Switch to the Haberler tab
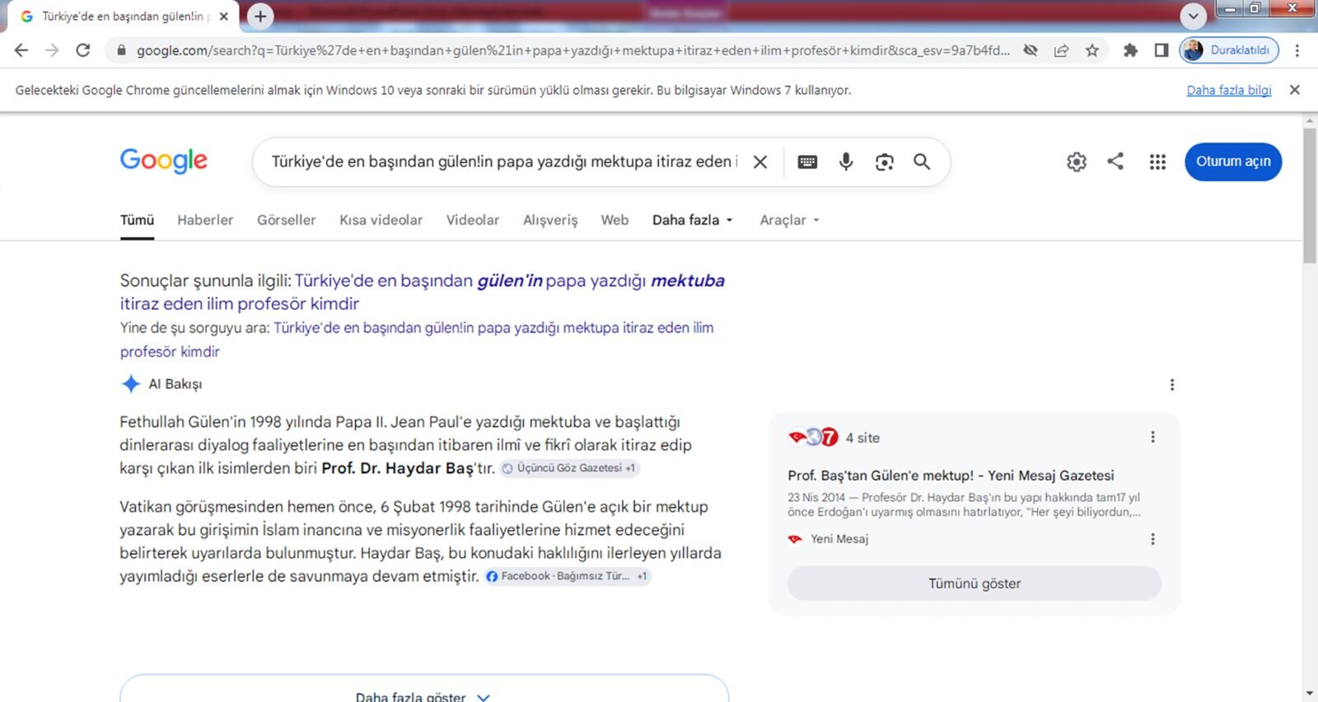 205,220
